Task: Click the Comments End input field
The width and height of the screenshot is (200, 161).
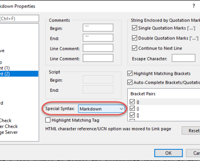Action: click(98, 38)
